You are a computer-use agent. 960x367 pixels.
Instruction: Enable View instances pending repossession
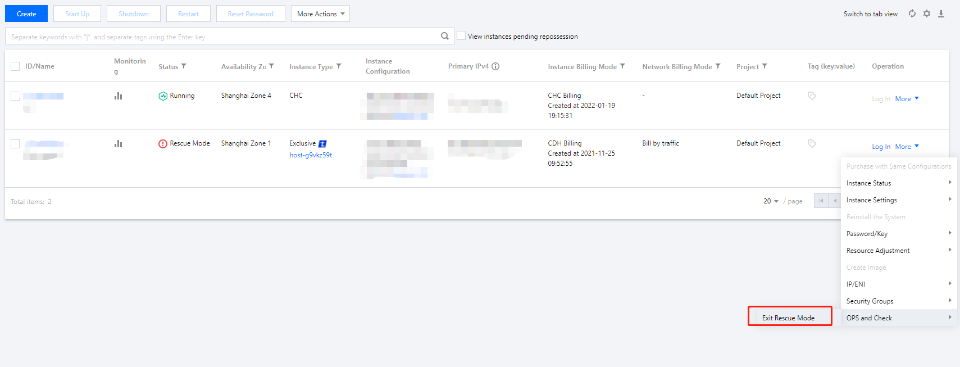[461, 36]
